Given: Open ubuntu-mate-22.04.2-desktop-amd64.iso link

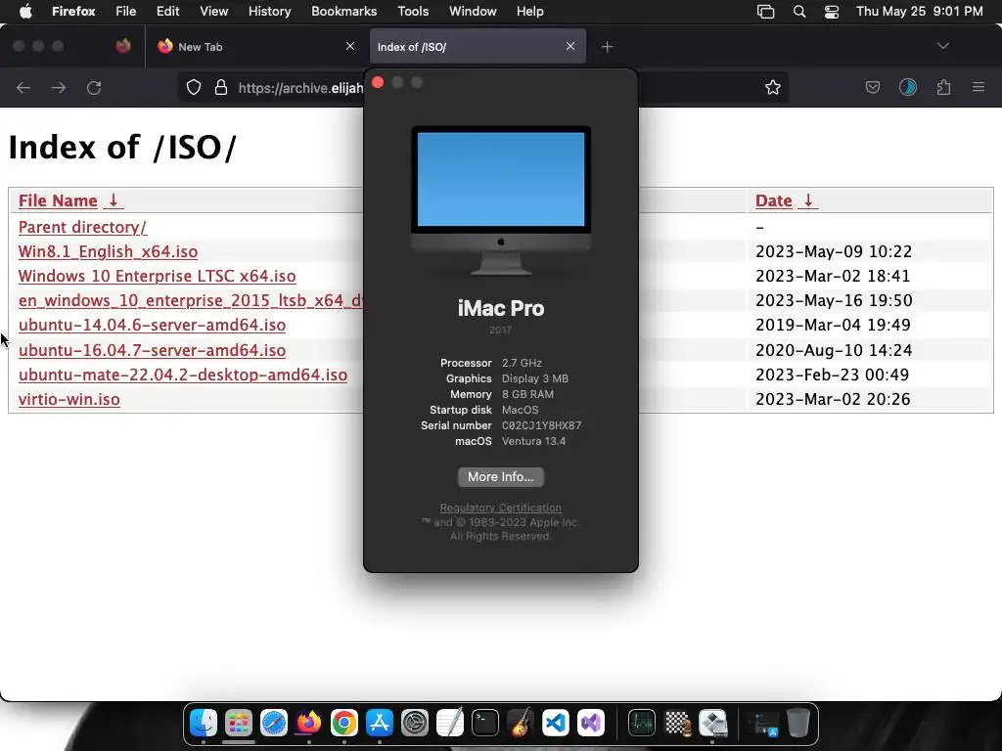Looking at the screenshot, I should tap(183, 375).
